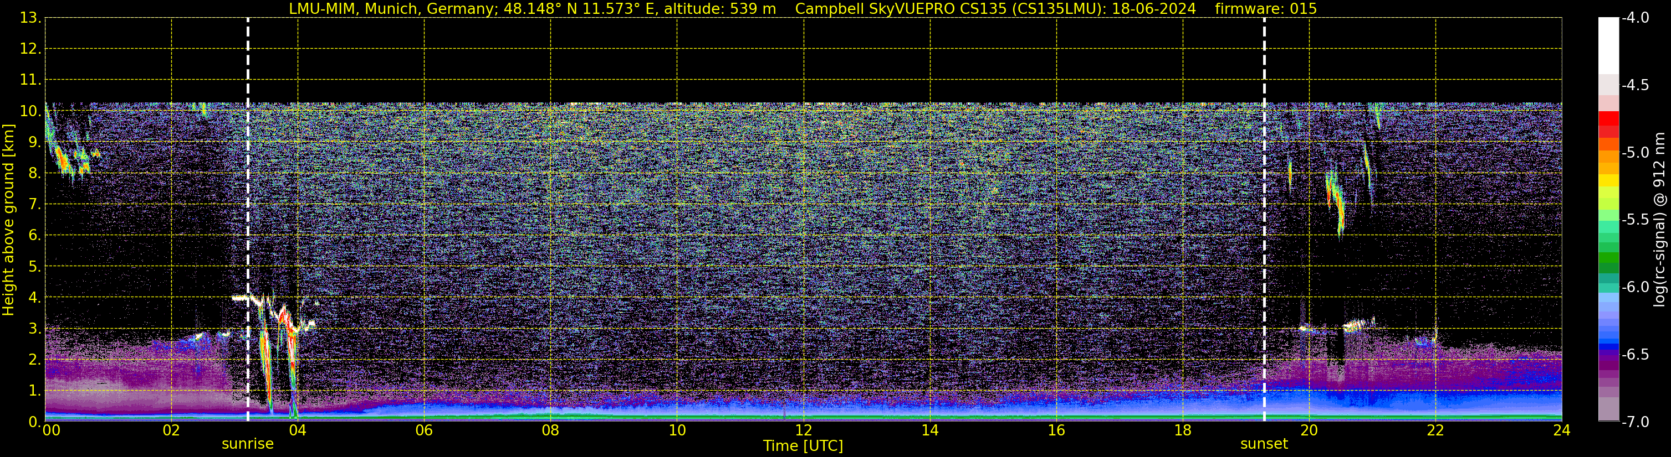Click the height axis tick label 3.

pos(34,328)
